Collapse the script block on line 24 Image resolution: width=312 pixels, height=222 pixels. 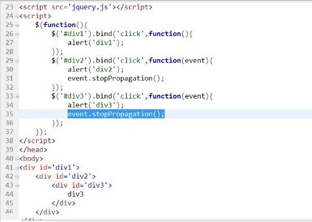click(17, 16)
